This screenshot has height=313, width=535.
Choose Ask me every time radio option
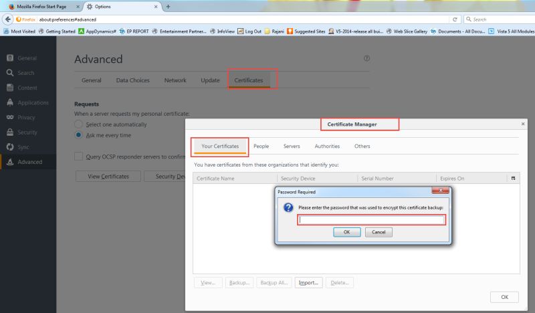(78, 135)
